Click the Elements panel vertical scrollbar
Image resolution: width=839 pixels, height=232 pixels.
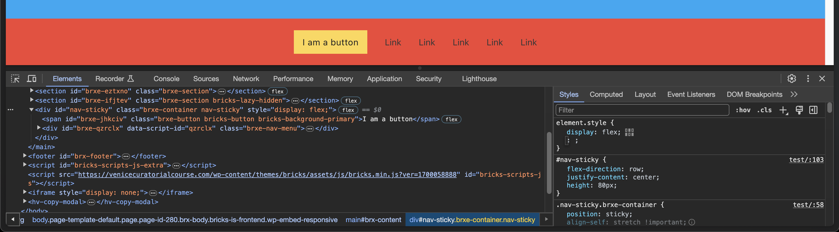(549, 163)
